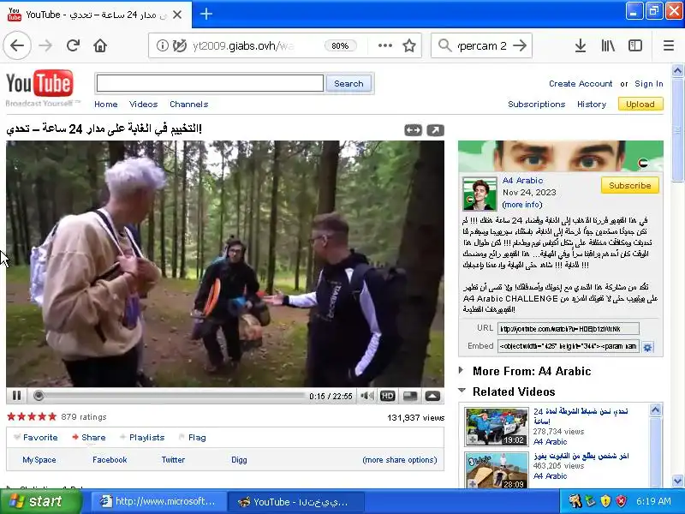Screen dimensions: 685x514
Task: Click the video progress bar handle
Action: pyautogui.click(x=39, y=396)
